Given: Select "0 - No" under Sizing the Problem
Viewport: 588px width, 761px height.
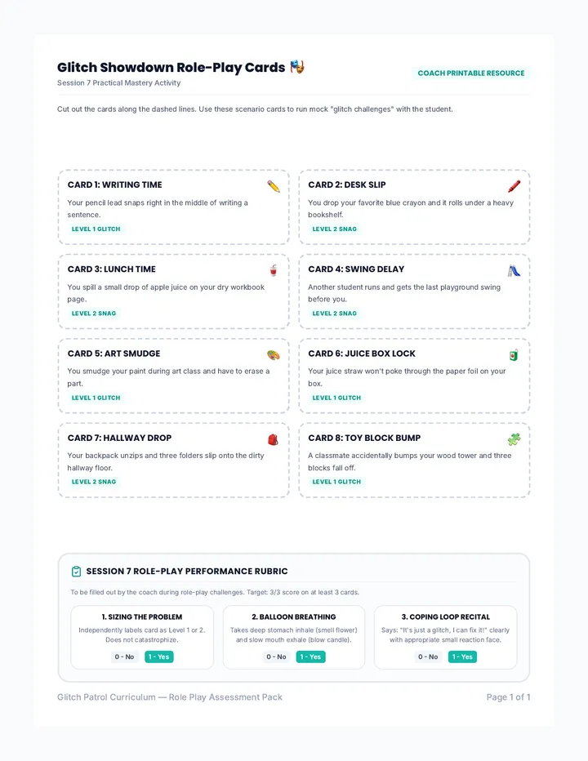Looking at the screenshot, I should click(124, 656).
